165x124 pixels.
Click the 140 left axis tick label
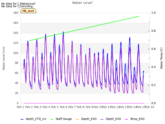click(16, 33)
